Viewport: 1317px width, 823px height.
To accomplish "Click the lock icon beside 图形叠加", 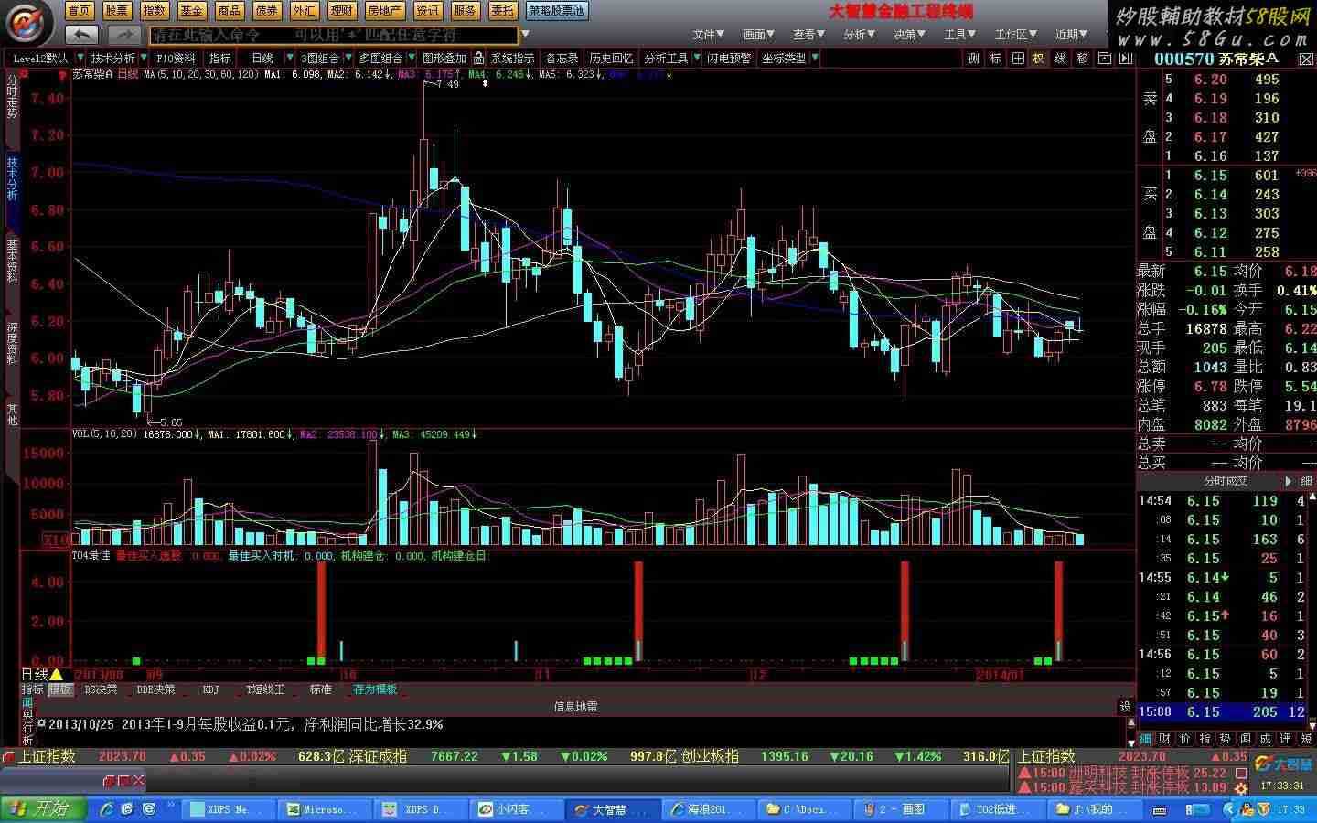I will [x=478, y=58].
